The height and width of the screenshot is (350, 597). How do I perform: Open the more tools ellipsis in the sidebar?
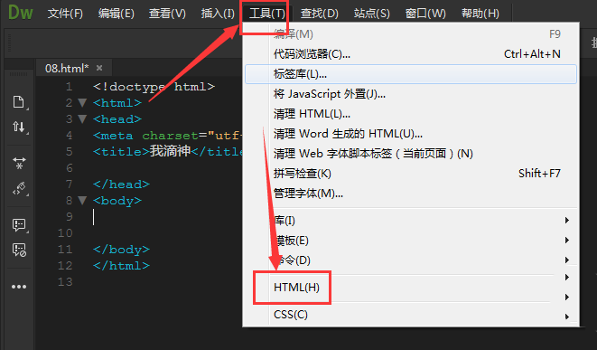[19, 287]
